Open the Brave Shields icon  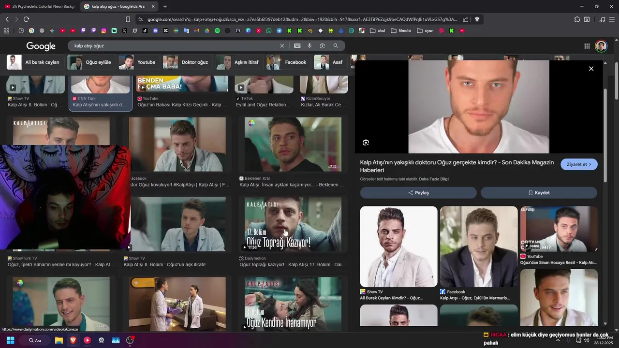(x=477, y=19)
